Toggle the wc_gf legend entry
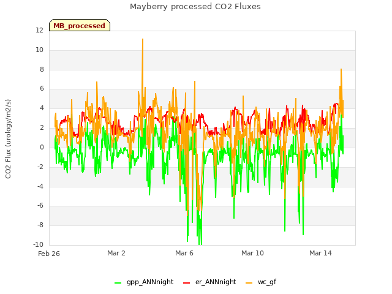This screenshot has width=392, height=294. pyautogui.click(x=261, y=282)
